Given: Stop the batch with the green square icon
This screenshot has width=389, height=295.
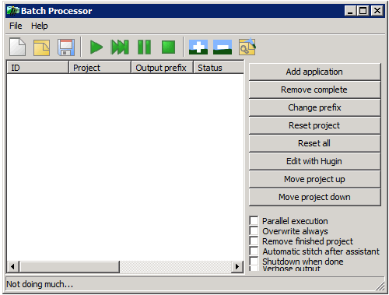Looking at the screenshot, I should point(168,47).
